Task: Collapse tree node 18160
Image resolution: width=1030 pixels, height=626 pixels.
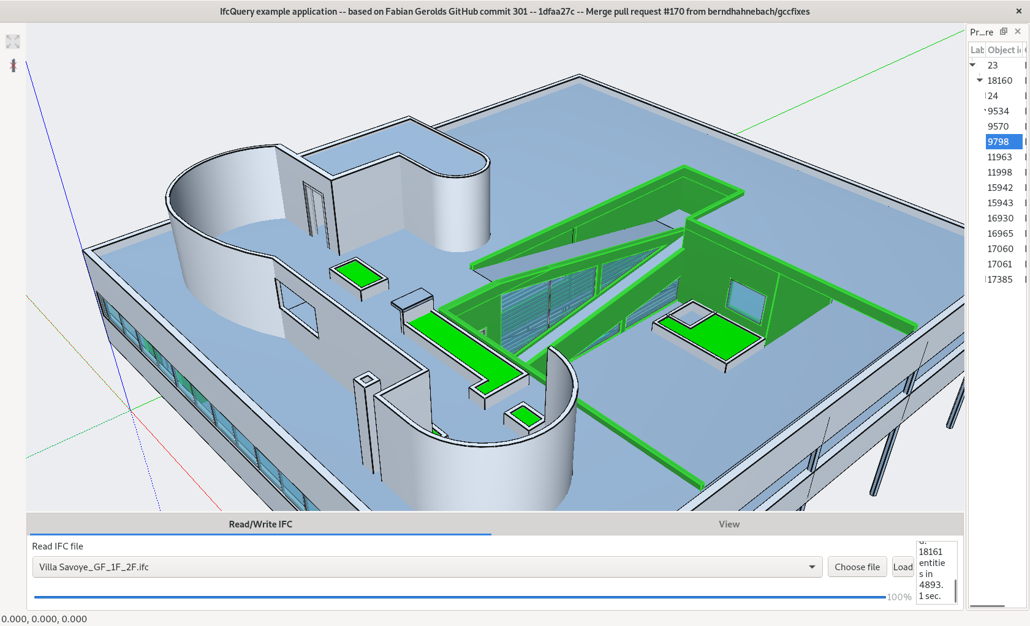Action: coord(980,79)
